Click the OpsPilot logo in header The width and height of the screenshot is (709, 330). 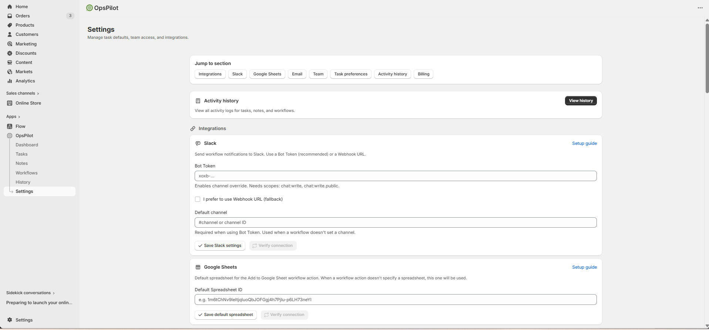[x=89, y=8]
